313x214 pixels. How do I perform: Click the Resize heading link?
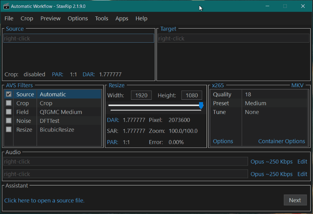117,85
